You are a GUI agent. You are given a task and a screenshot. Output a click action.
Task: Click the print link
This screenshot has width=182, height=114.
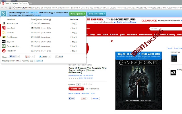93,93
